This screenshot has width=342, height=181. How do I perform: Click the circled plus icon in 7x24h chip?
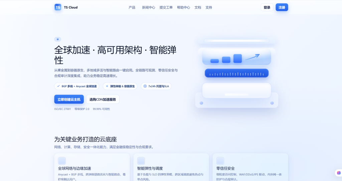coord(145,86)
